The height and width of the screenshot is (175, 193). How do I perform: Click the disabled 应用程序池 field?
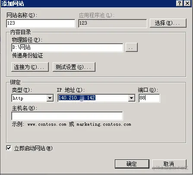(113, 23)
